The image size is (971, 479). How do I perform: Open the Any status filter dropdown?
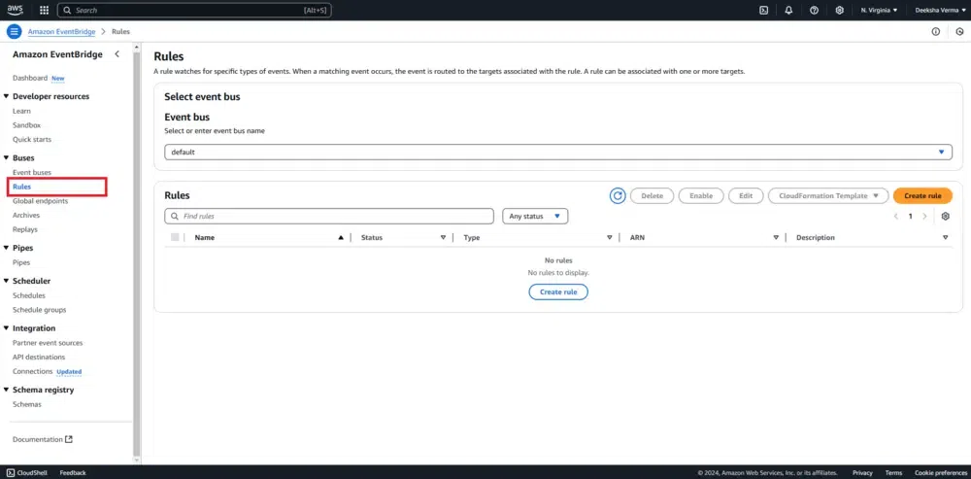point(535,217)
